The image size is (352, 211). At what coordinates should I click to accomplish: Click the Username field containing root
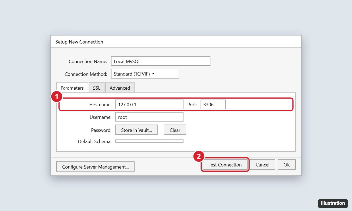click(x=149, y=117)
